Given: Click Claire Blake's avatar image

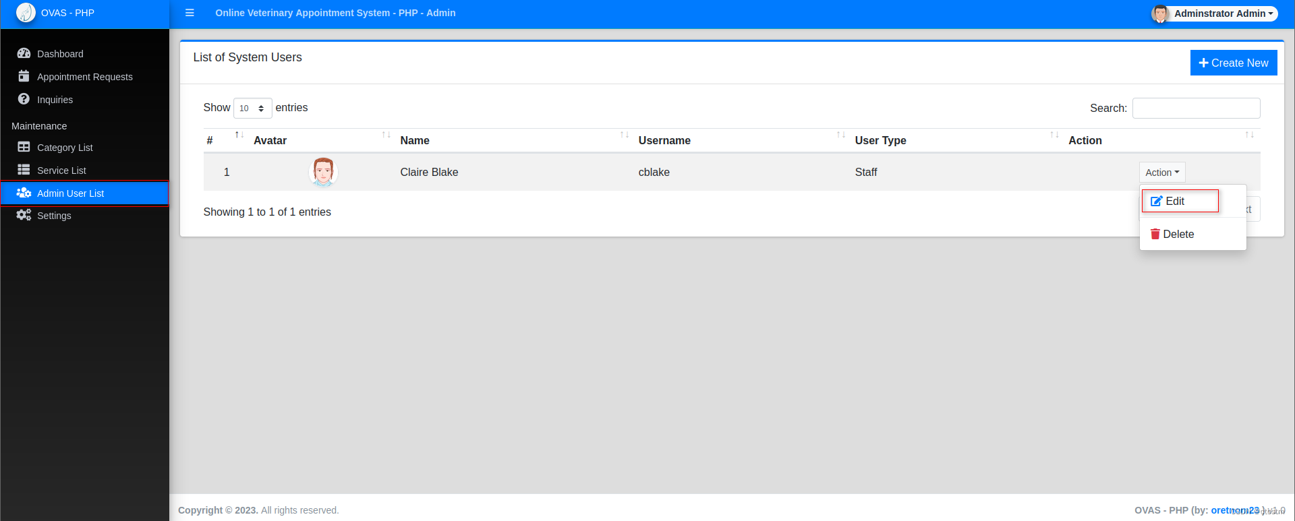Looking at the screenshot, I should click(x=323, y=172).
